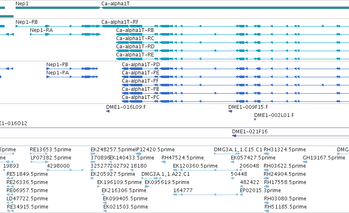Screen dimensions: 349x213
Task: Click the purple arrow under DME1-016L09.F
Action: tap(108, 111)
